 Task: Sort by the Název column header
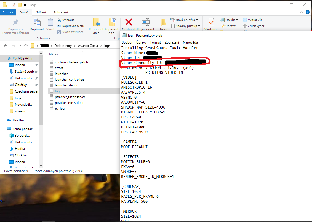[x=54, y=54]
